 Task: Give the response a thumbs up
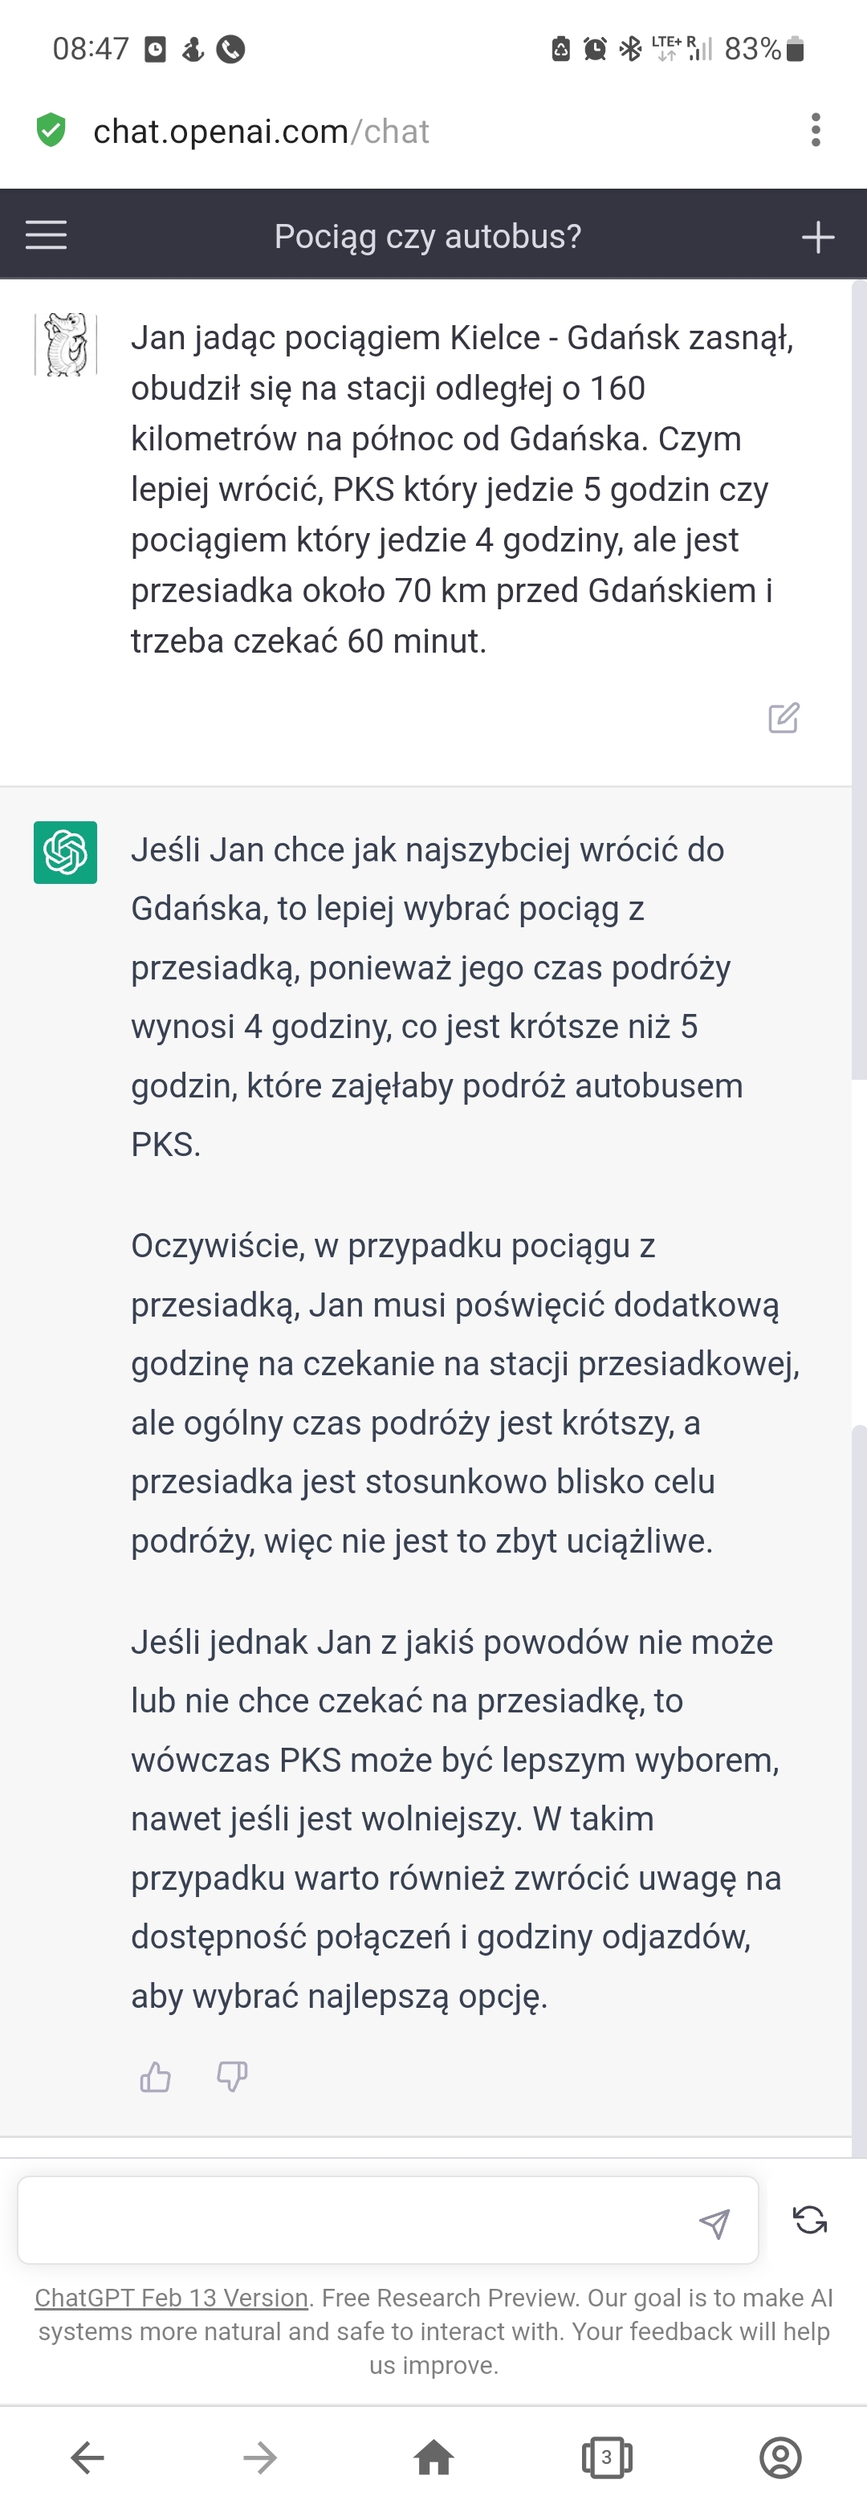(156, 2078)
